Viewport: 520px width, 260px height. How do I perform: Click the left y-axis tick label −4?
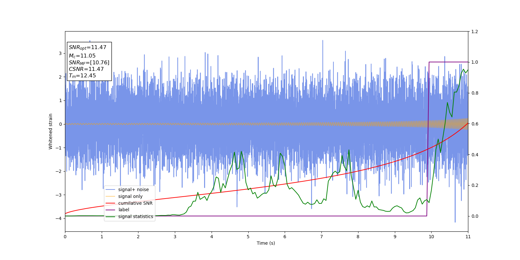58,218
